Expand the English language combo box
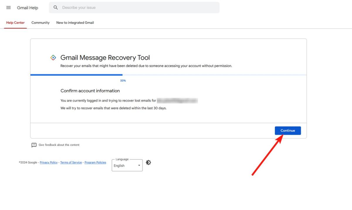The width and height of the screenshot is (352, 210). (x=127, y=165)
